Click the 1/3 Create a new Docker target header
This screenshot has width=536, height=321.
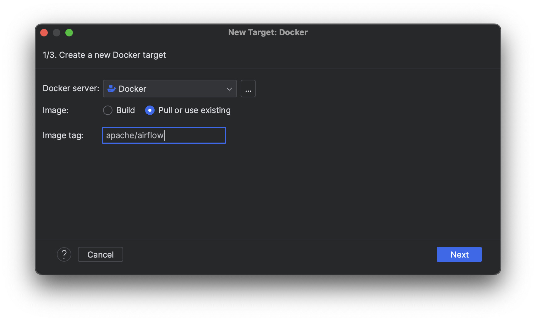click(x=104, y=55)
